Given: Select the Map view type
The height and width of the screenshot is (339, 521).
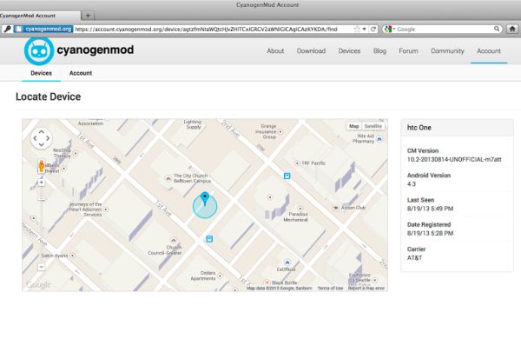Looking at the screenshot, I should click(354, 126).
